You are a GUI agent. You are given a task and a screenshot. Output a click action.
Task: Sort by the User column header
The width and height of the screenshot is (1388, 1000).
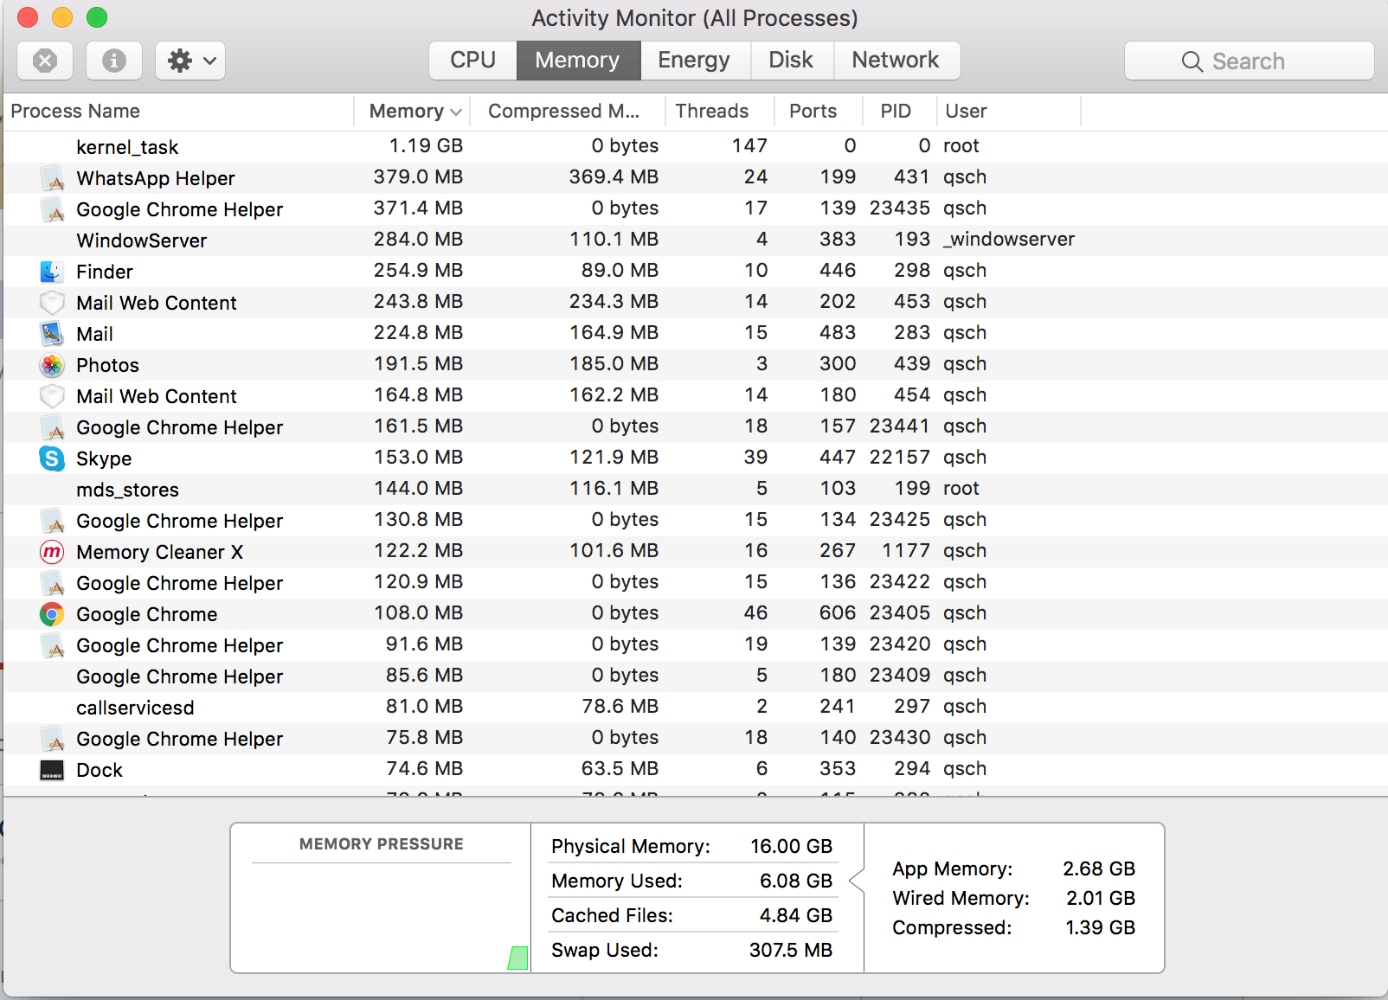(x=967, y=112)
